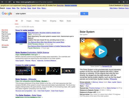
Task: Open the fourth solar system image thumbnail
Action: coord(68,71)
